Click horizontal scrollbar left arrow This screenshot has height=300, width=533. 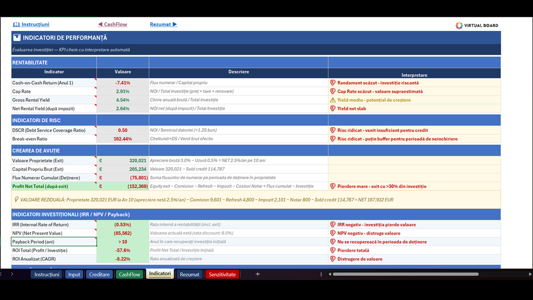point(330,274)
